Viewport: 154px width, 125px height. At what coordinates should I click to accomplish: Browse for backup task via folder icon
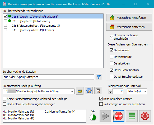coord(80,91)
